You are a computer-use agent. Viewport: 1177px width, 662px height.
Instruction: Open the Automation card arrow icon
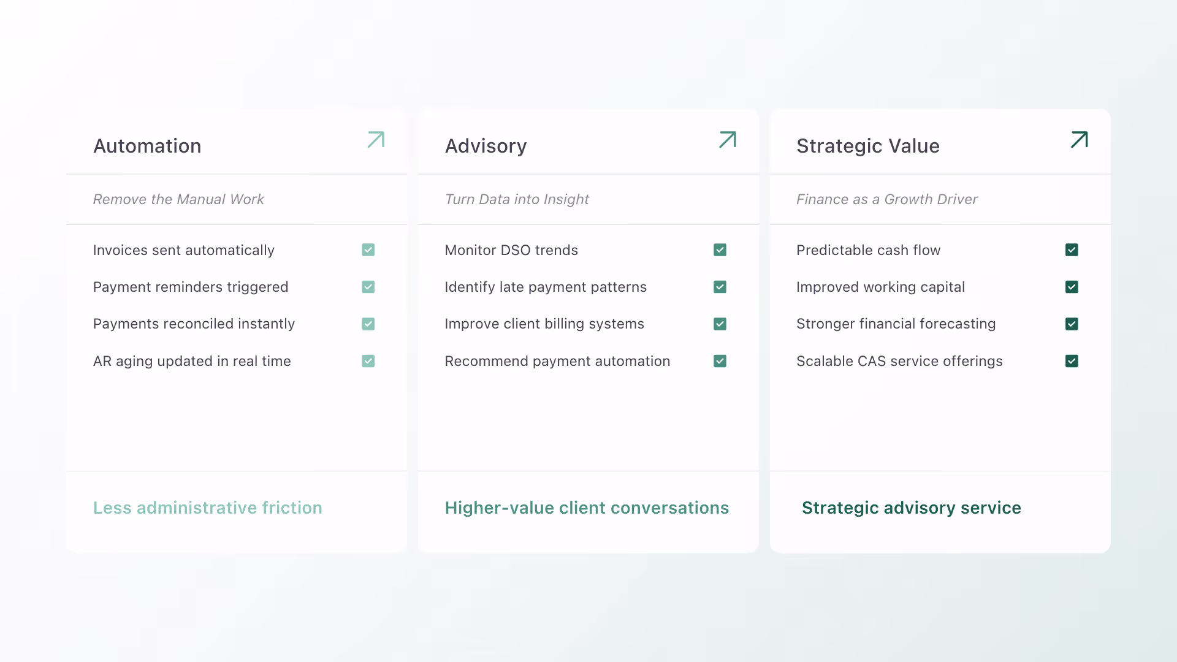coord(376,140)
